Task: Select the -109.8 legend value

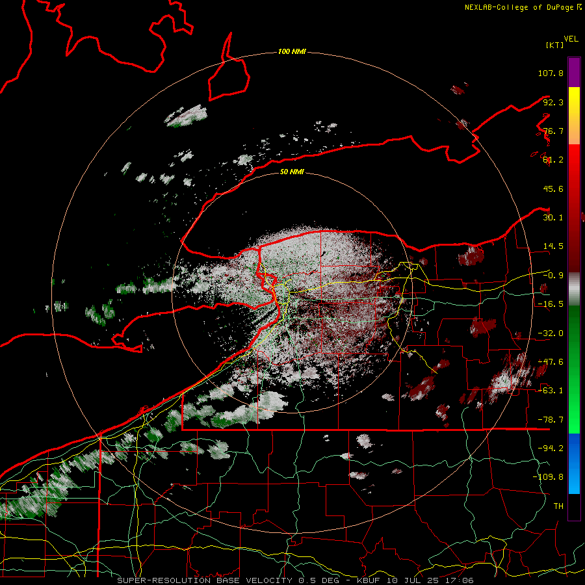Action: pyautogui.click(x=548, y=477)
